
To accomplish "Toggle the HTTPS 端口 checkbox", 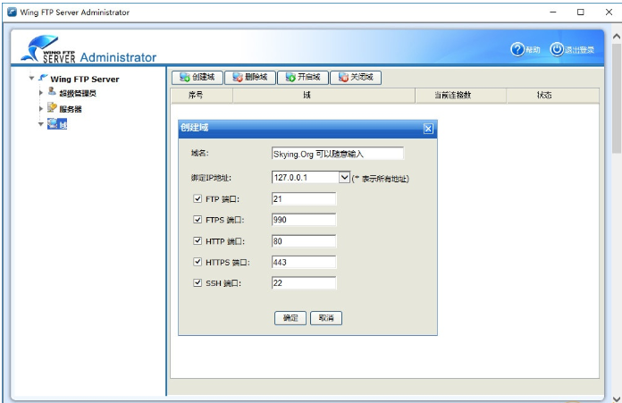I will tap(198, 262).
